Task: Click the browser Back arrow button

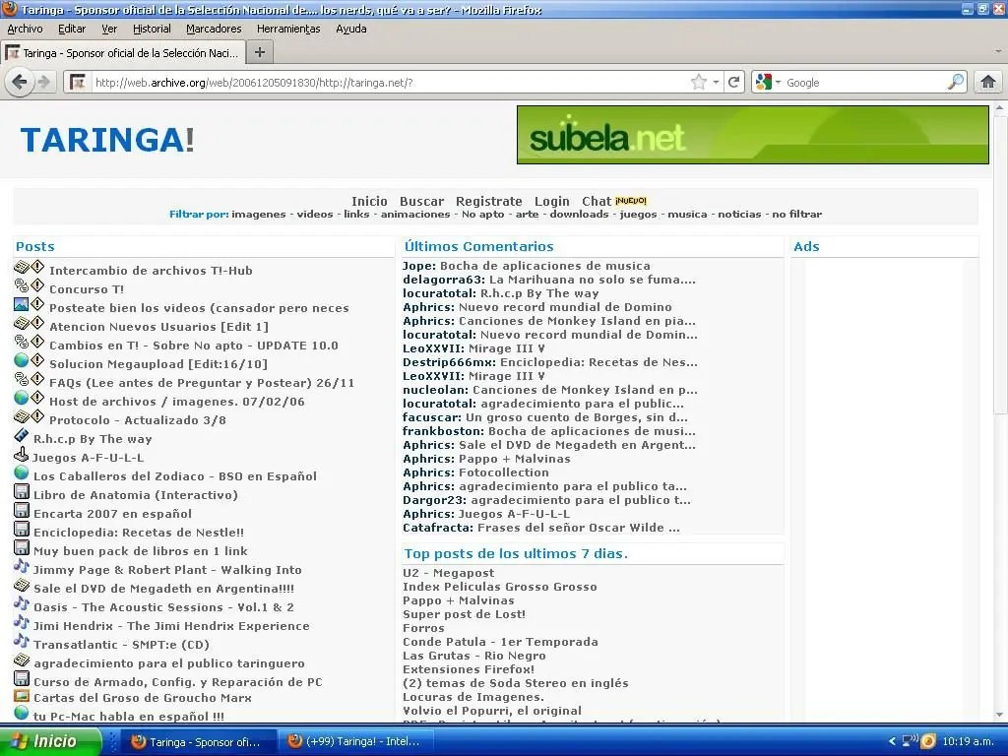Action: [20, 83]
